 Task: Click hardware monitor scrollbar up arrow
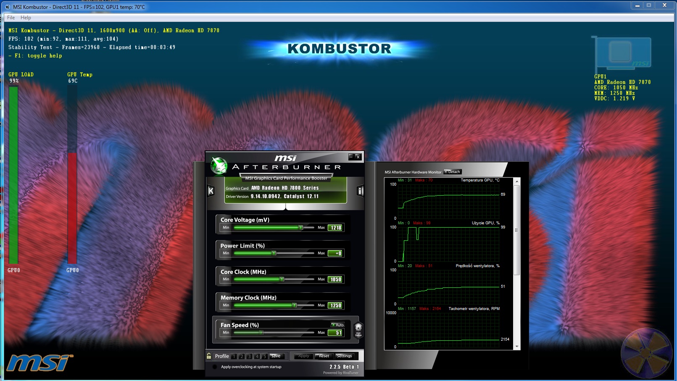517,181
